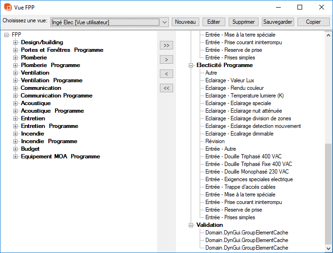This screenshot has width=333, height=253.
Task: Click the move all right (>>) button
Action: [166, 45]
